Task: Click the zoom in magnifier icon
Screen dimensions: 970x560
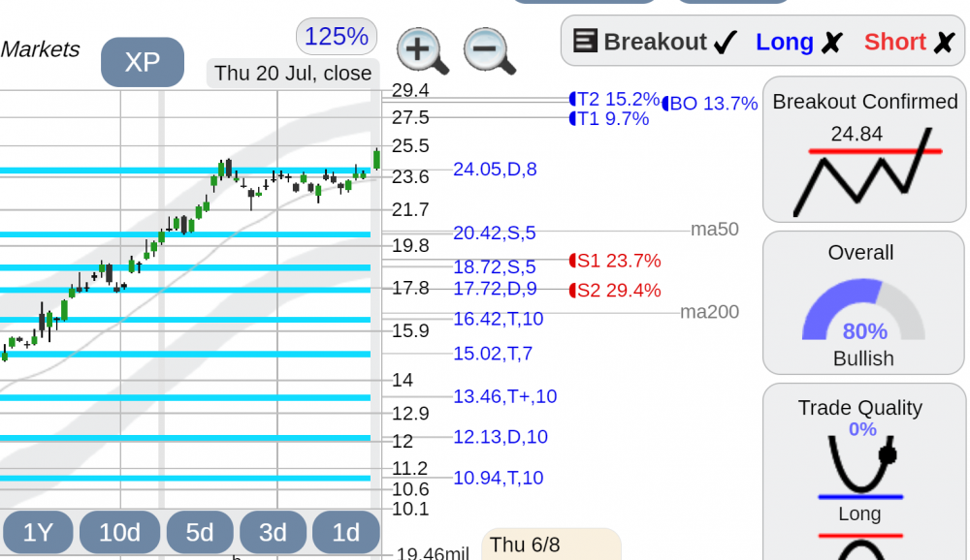Action: 423,50
